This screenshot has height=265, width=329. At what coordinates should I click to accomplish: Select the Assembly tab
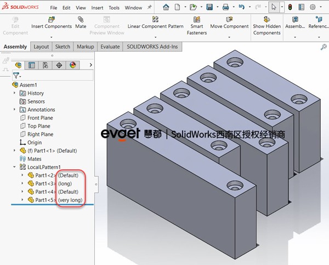(15, 47)
